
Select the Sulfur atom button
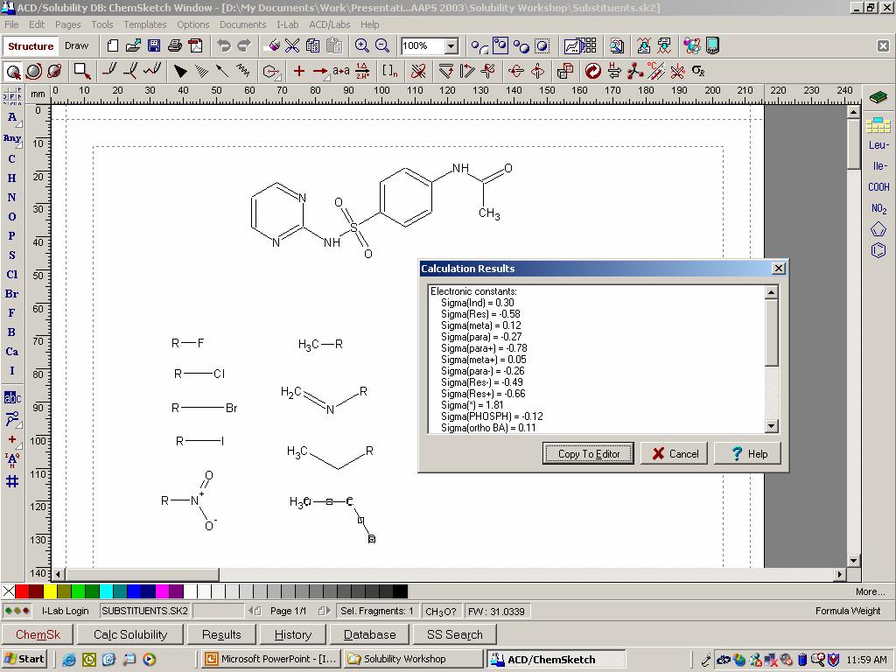[x=11, y=255]
